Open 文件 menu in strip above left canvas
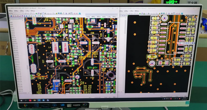207x110 pixels. click(88, 17)
